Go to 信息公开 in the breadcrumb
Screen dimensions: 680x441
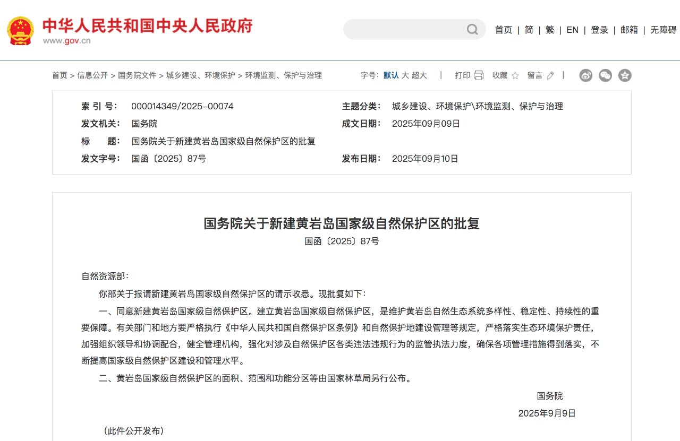92,75
